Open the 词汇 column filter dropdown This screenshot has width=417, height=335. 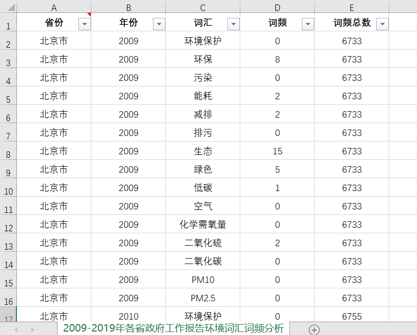tap(233, 23)
